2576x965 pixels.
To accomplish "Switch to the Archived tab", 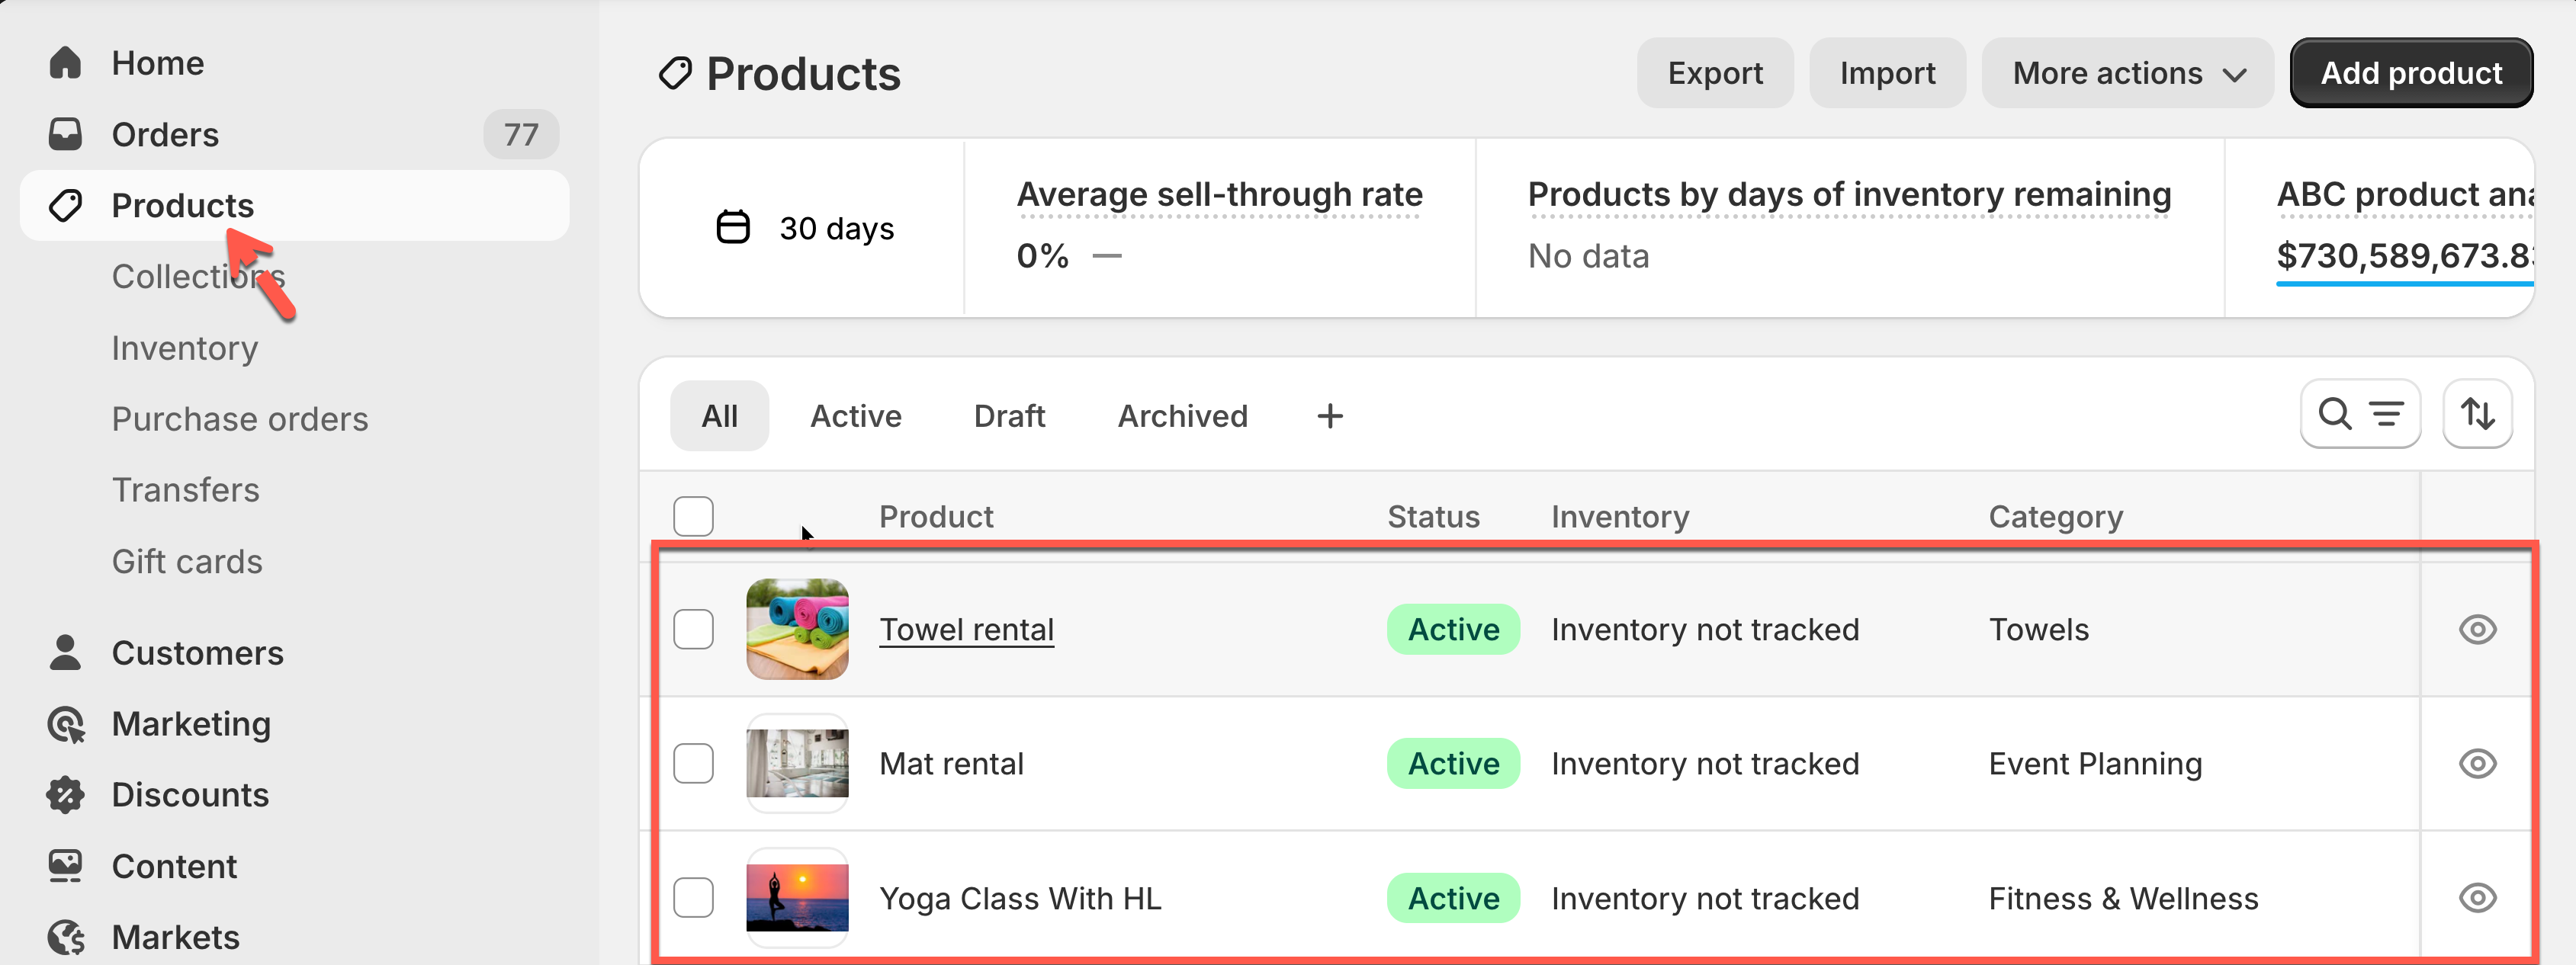I will tap(1182, 416).
